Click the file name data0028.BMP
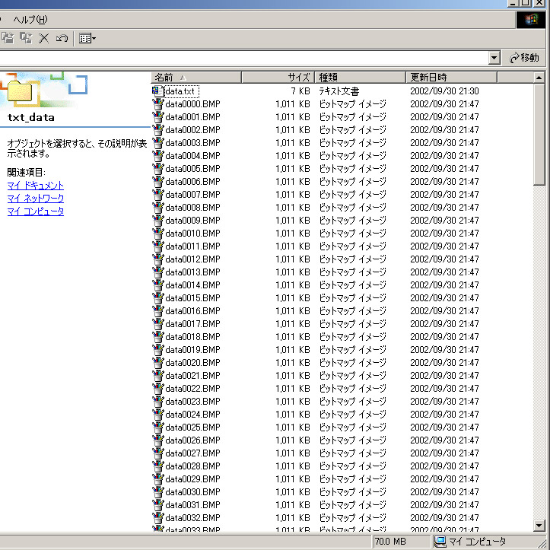 pyautogui.click(x=192, y=466)
